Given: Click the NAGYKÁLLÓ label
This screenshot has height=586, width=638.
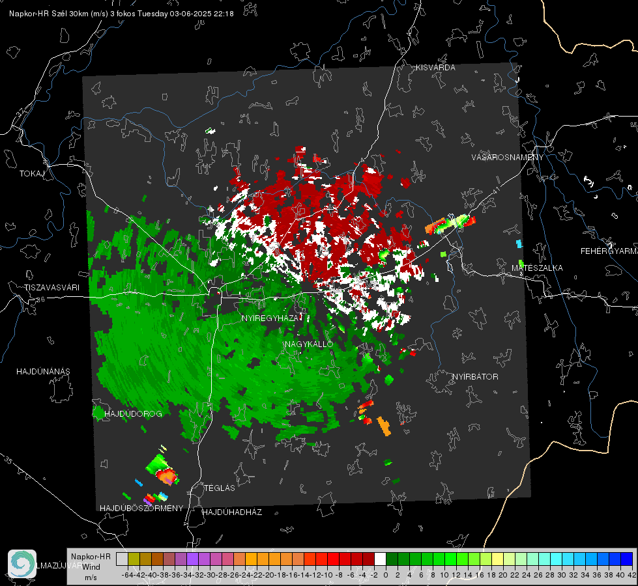Looking at the screenshot, I should click(309, 344).
